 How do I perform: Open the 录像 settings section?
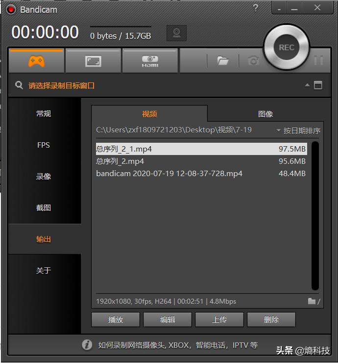pos(44,177)
